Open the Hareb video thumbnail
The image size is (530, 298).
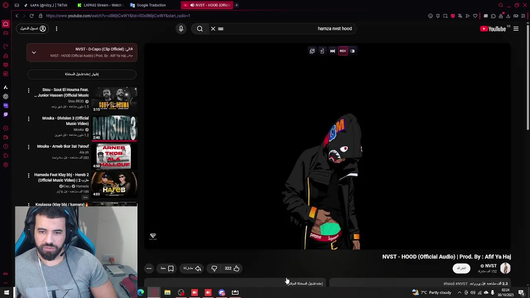114,185
